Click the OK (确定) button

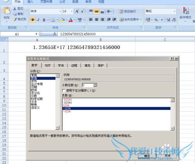pyautogui.click(x=147, y=156)
